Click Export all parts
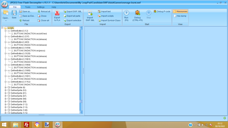 pos(72,16)
